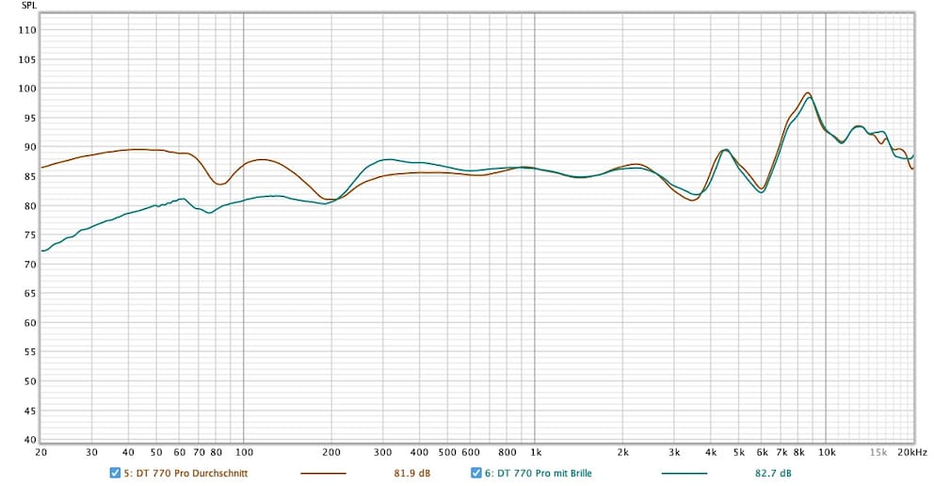The height and width of the screenshot is (486, 934).
Task: Uncheck the DT 770 Pro mit Brille checkbox
Action: click(x=475, y=473)
